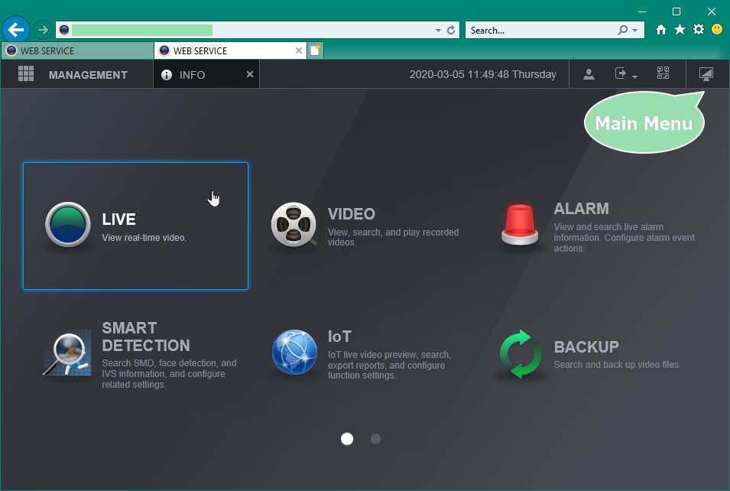Viewport: 730px width, 491px height.
Task: Click the green BACKUP arrows icon
Action: (x=520, y=353)
